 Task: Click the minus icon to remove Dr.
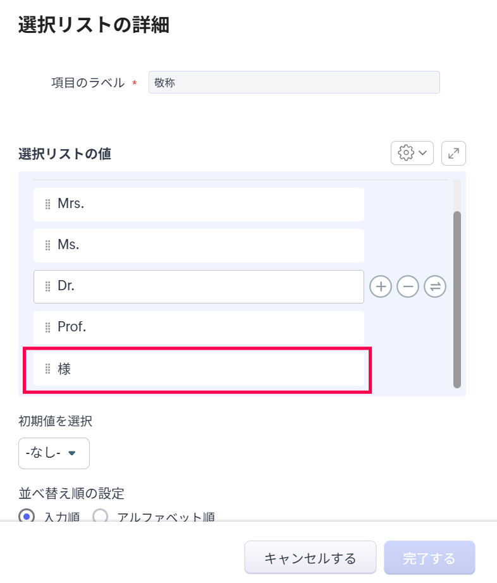tap(408, 286)
